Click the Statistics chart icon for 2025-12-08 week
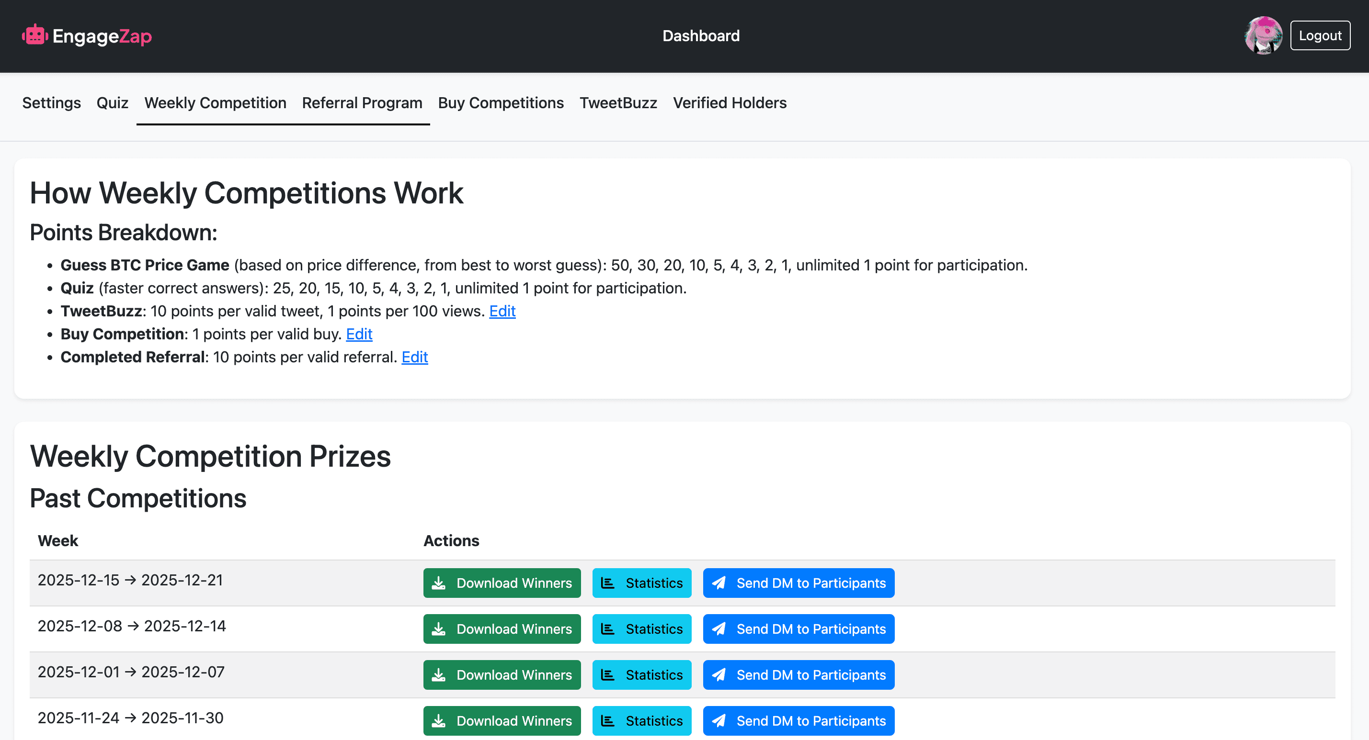 point(607,629)
